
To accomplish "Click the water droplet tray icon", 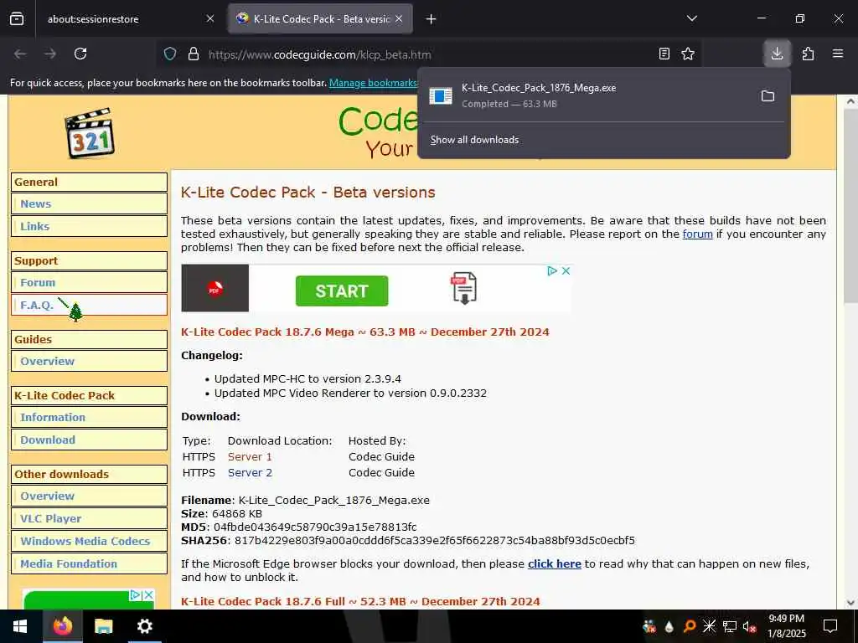I will pos(669,626).
